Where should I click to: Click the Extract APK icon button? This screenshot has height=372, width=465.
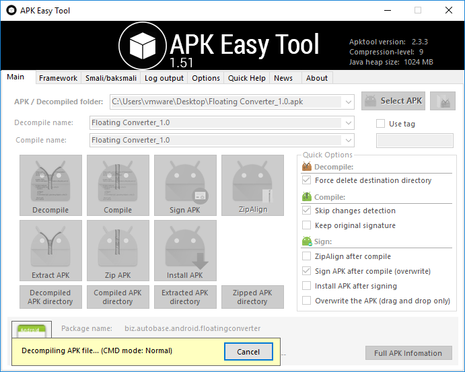point(50,250)
